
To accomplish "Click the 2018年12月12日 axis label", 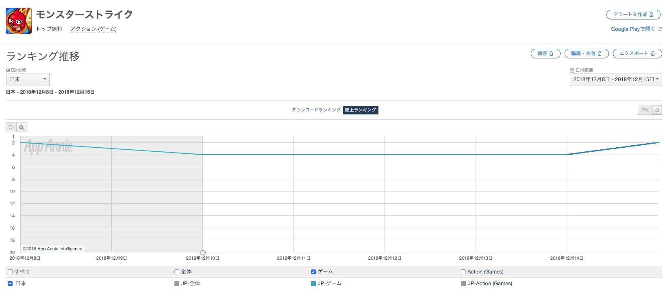I will point(385,258).
